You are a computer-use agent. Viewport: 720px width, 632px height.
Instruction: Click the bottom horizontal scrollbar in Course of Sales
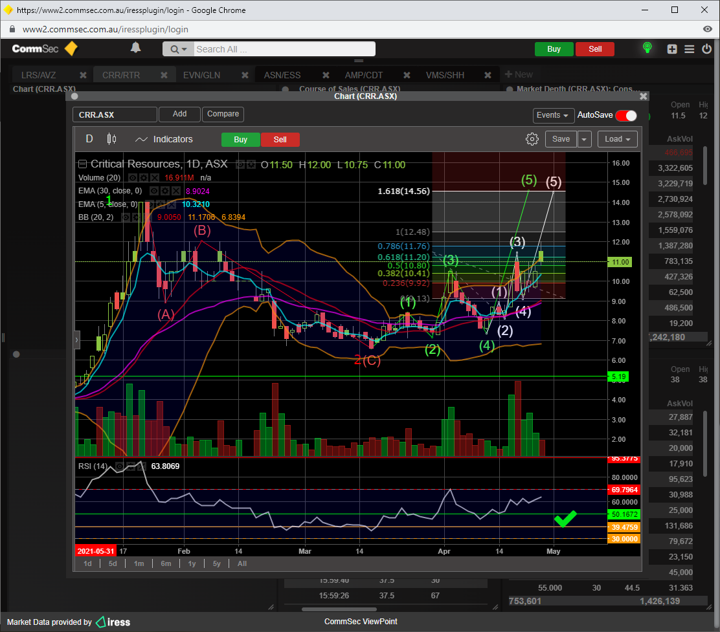(339, 609)
